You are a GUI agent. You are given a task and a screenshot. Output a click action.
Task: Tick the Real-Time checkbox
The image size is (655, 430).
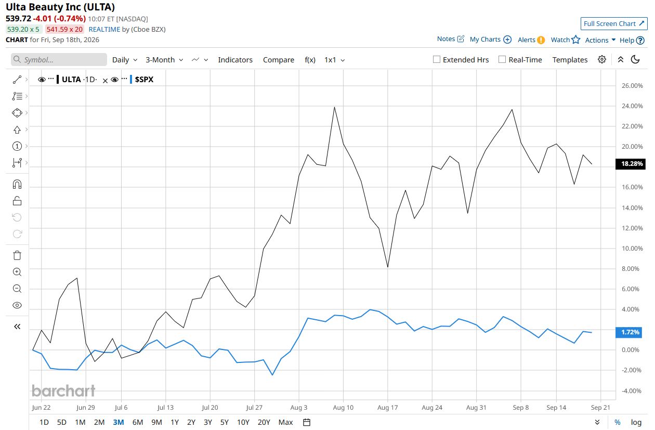tap(502, 60)
